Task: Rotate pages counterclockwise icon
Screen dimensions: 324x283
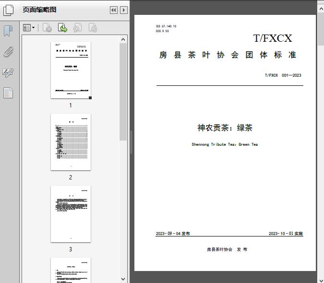Action: (x=77, y=28)
